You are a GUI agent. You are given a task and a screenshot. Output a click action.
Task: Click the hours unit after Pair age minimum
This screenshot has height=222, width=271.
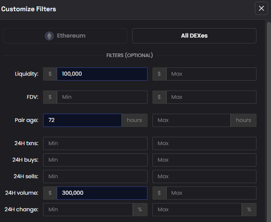click(x=135, y=120)
